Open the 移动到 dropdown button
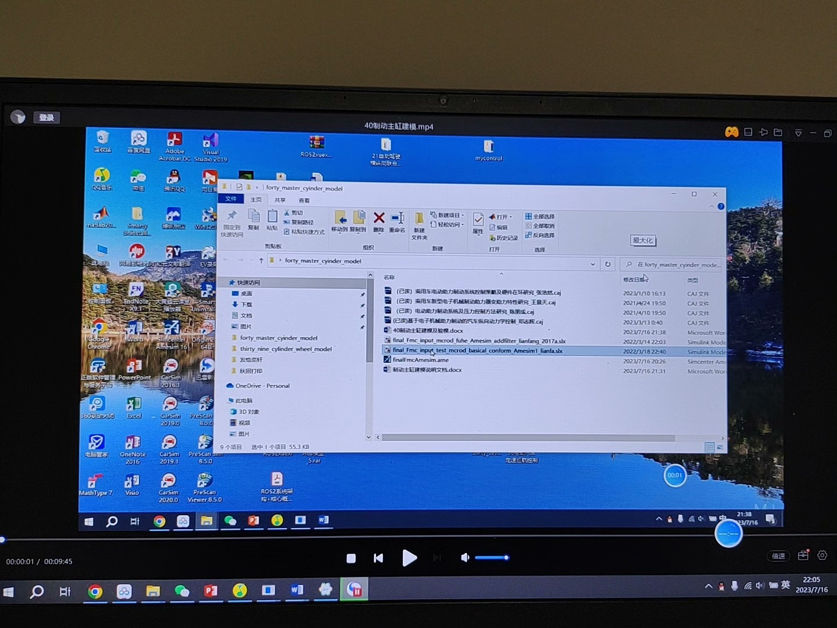The image size is (837, 628). click(339, 222)
